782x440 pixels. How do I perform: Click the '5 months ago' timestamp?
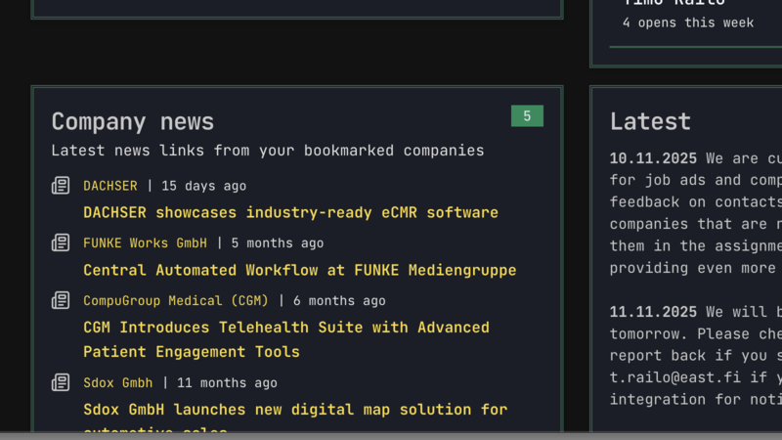click(278, 242)
